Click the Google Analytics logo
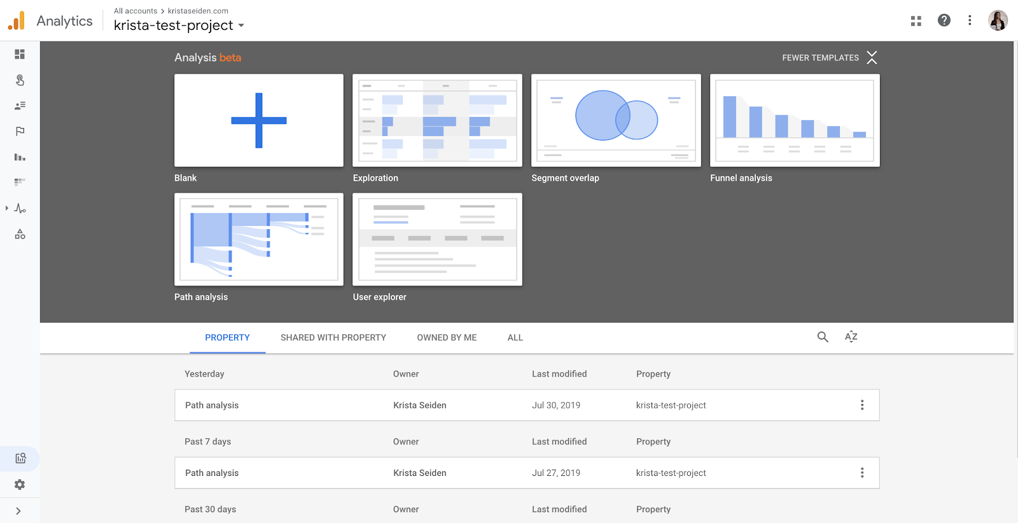This screenshot has height=523, width=1018. (17, 20)
